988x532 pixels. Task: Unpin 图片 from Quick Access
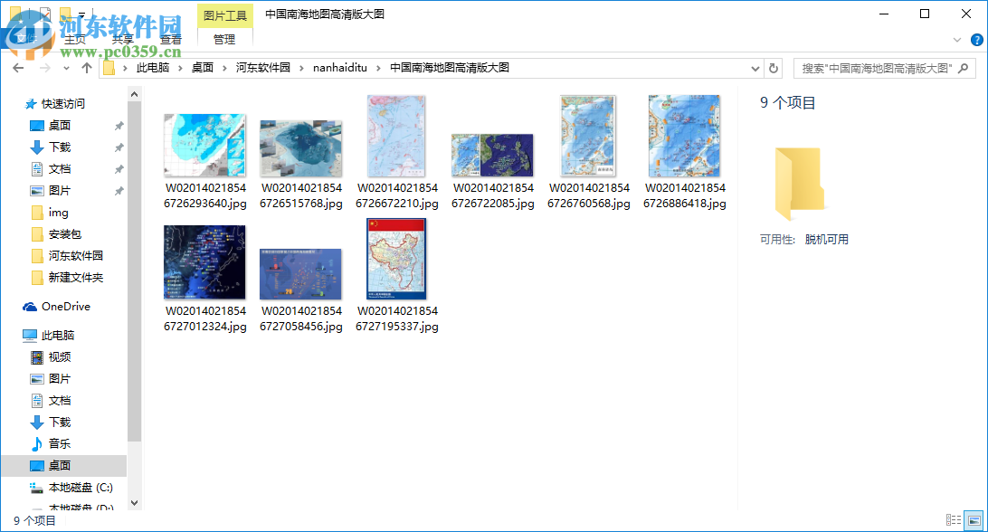(x=119, y=190)
